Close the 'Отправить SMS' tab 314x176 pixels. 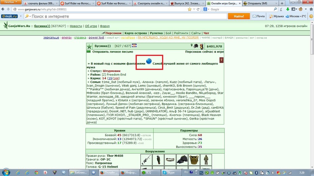[x=276, y=3]
